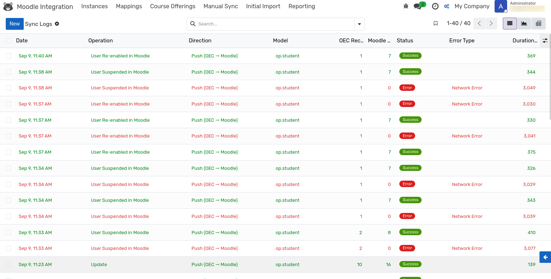The height and width of the screenshot is (279, 551).
Task: Sort by Error Type column header
Action: [462, 41]
